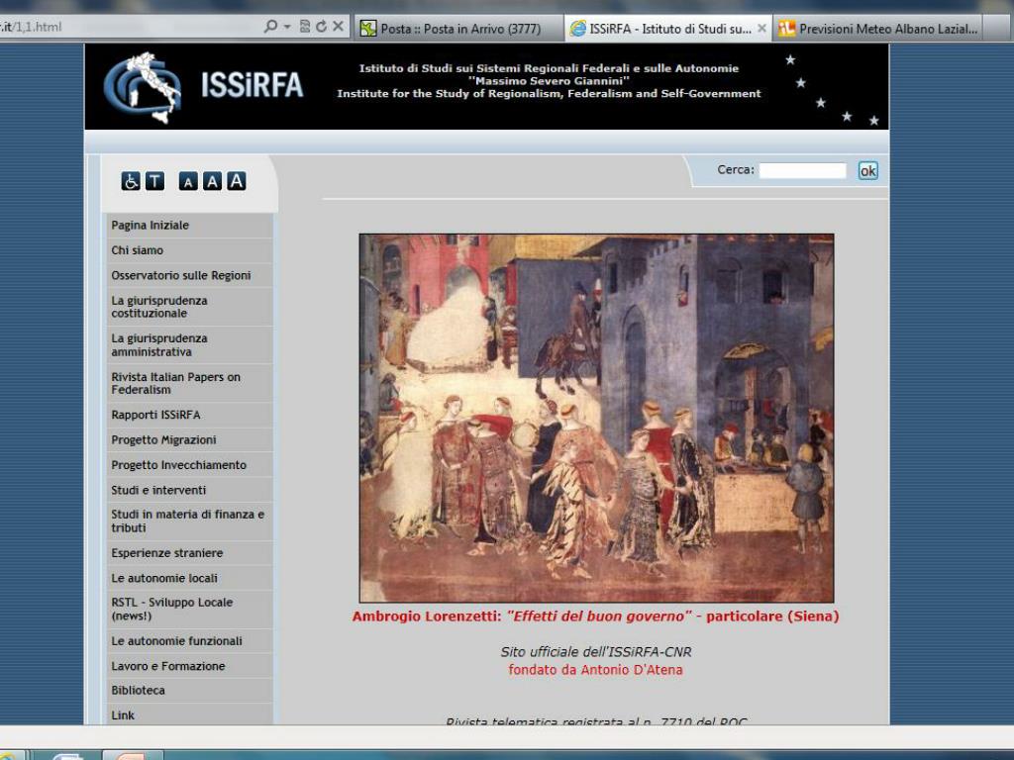Click the search magnifier icon in address bar
The height and width of the screenshot is (760, 1014).
tap(271, 27)
